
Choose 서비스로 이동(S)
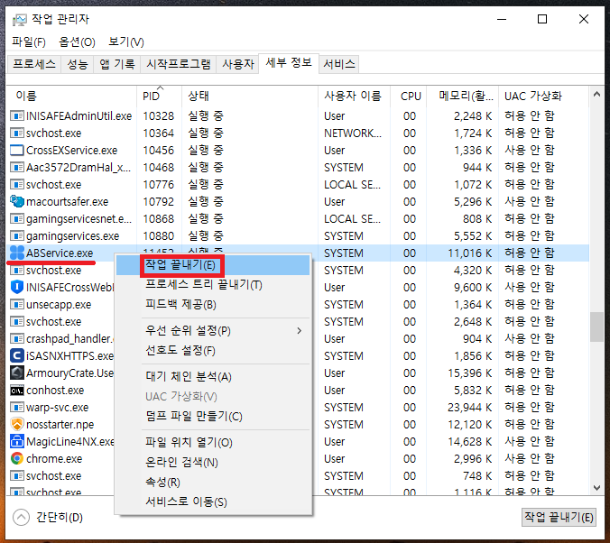(x=213, y=502)
